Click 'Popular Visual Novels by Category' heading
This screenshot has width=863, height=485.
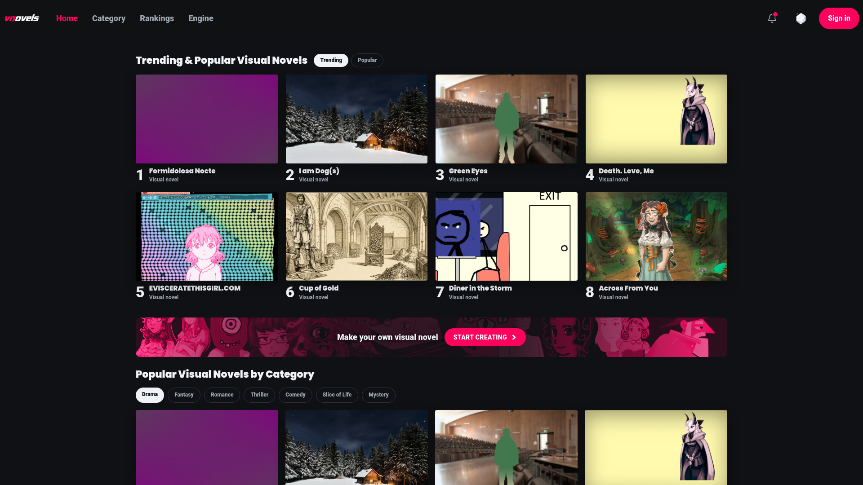pos(225,374)
